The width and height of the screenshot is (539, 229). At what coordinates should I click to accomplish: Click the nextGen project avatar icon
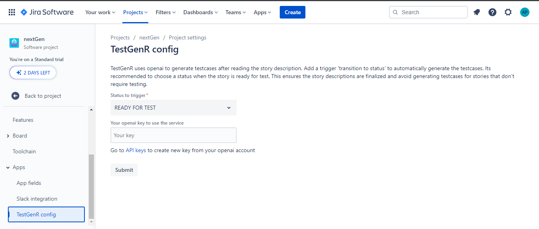point(14,43)
